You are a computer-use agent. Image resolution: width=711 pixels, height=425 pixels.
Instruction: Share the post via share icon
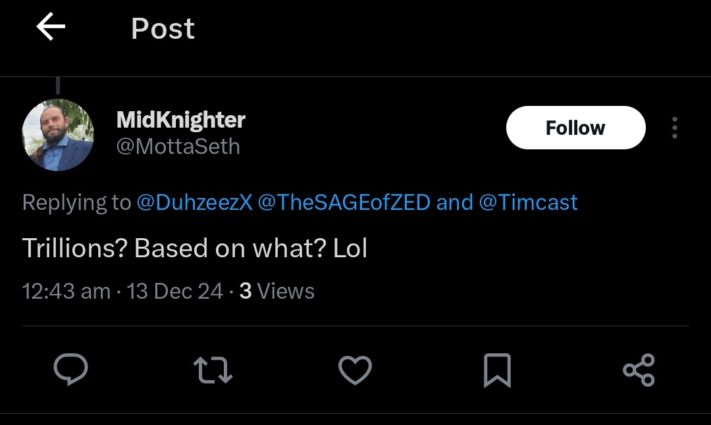pos(639,370)
